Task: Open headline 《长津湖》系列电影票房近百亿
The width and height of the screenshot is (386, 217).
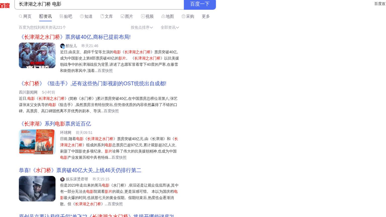Action: [55, 124]
